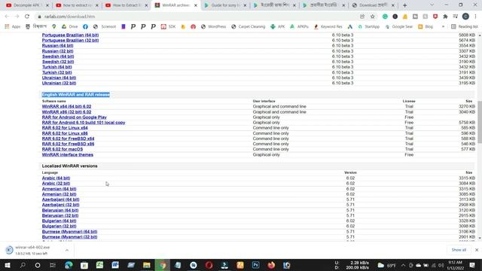Open the Chrome three-dot menu
Viewport: 482px width, 271px height.
tap(475, 17)
